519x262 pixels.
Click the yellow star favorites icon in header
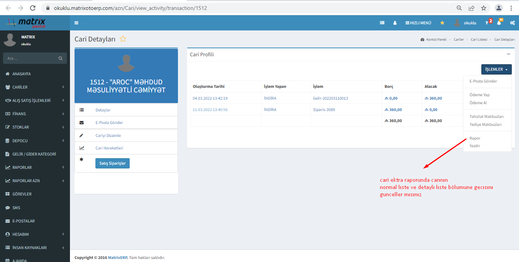442,23
